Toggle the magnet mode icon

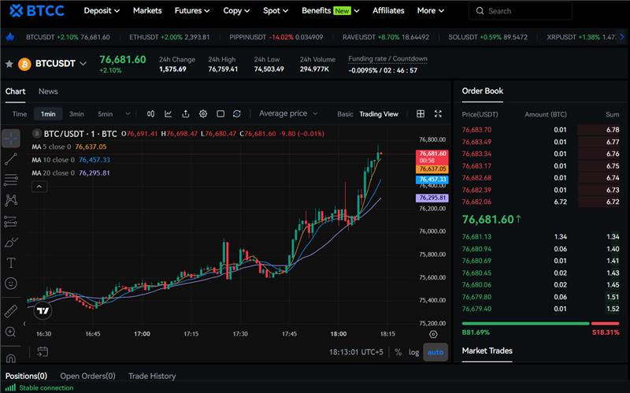click(11, 358)
